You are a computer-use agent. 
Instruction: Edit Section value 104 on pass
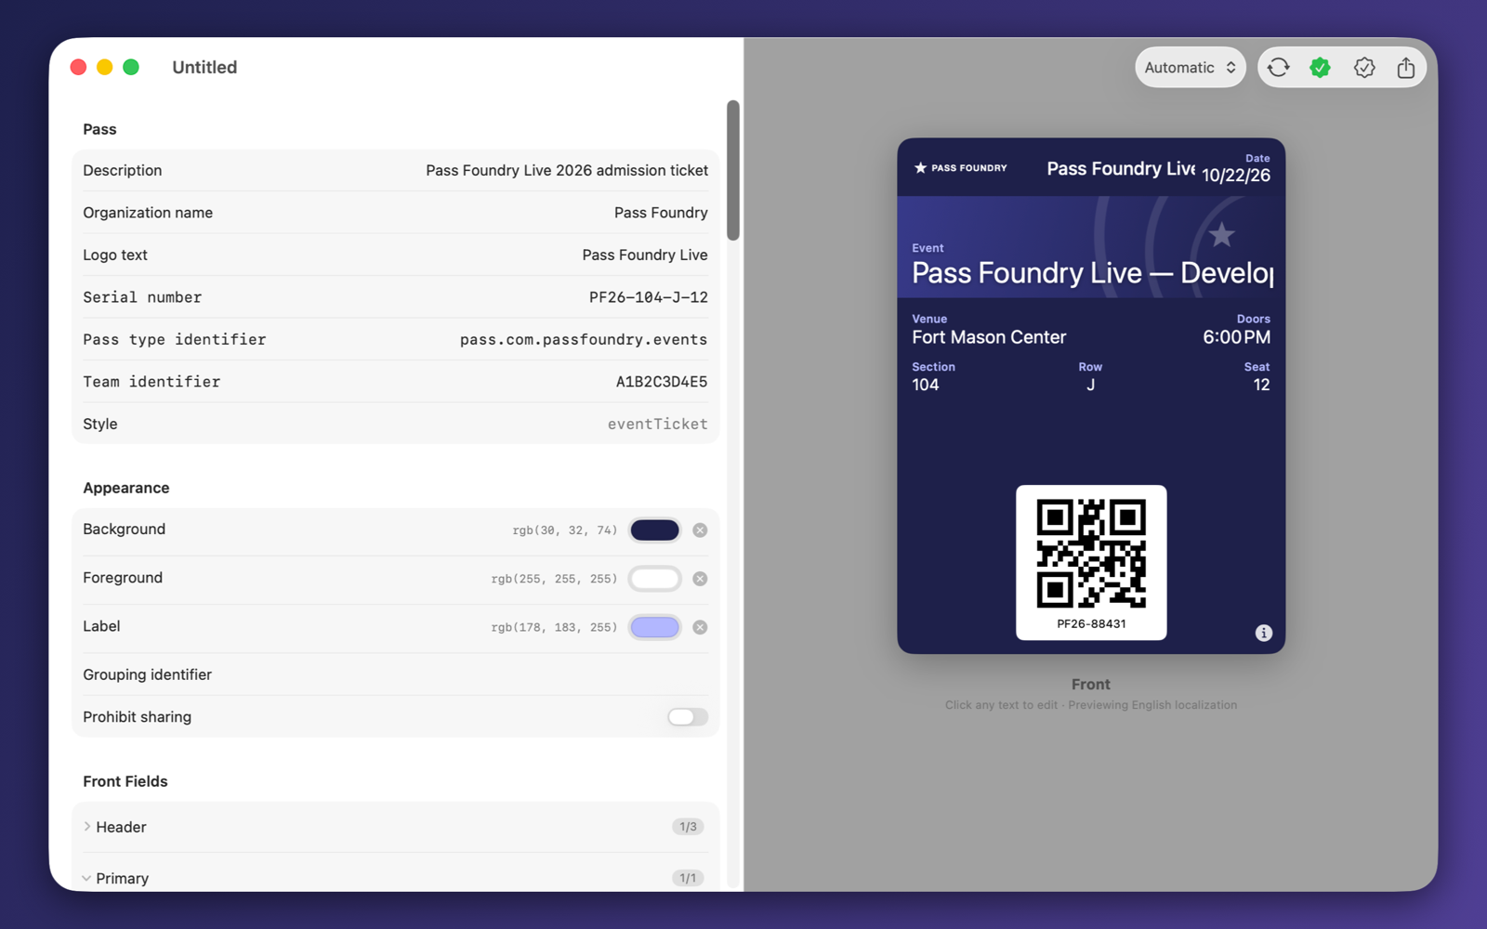point(926,385)
